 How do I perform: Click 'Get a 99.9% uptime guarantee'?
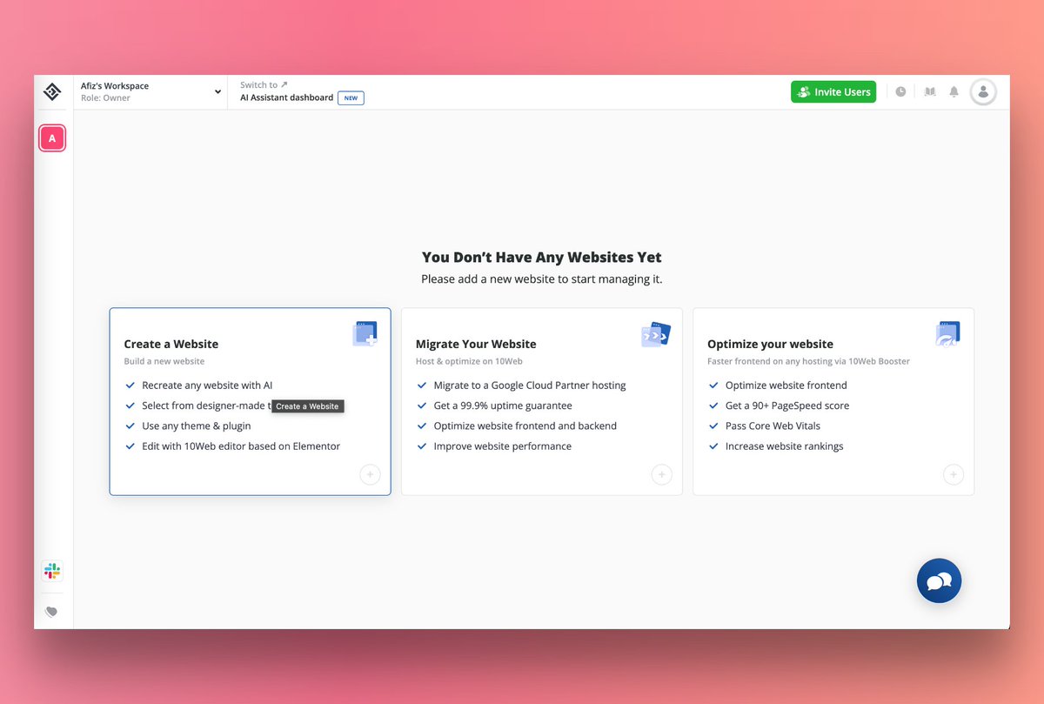(503, 406)
